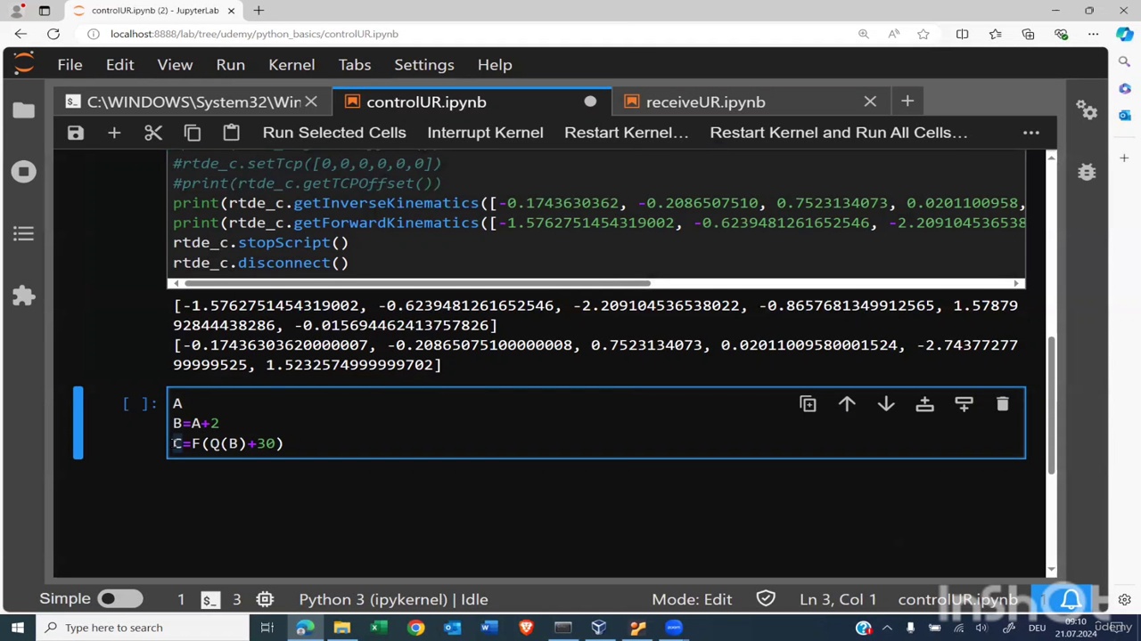This screenshot has height=641, width=1141.
Task: Click the JupyterLab logo icon
Action: (24, 64)
